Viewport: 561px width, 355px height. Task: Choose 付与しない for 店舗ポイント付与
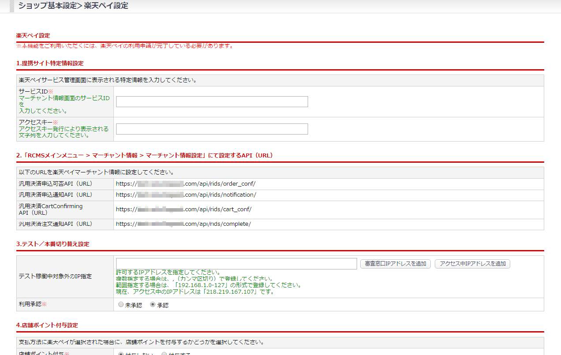[121, 354]
